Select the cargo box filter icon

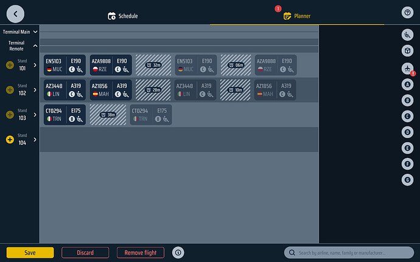point(407,50)
